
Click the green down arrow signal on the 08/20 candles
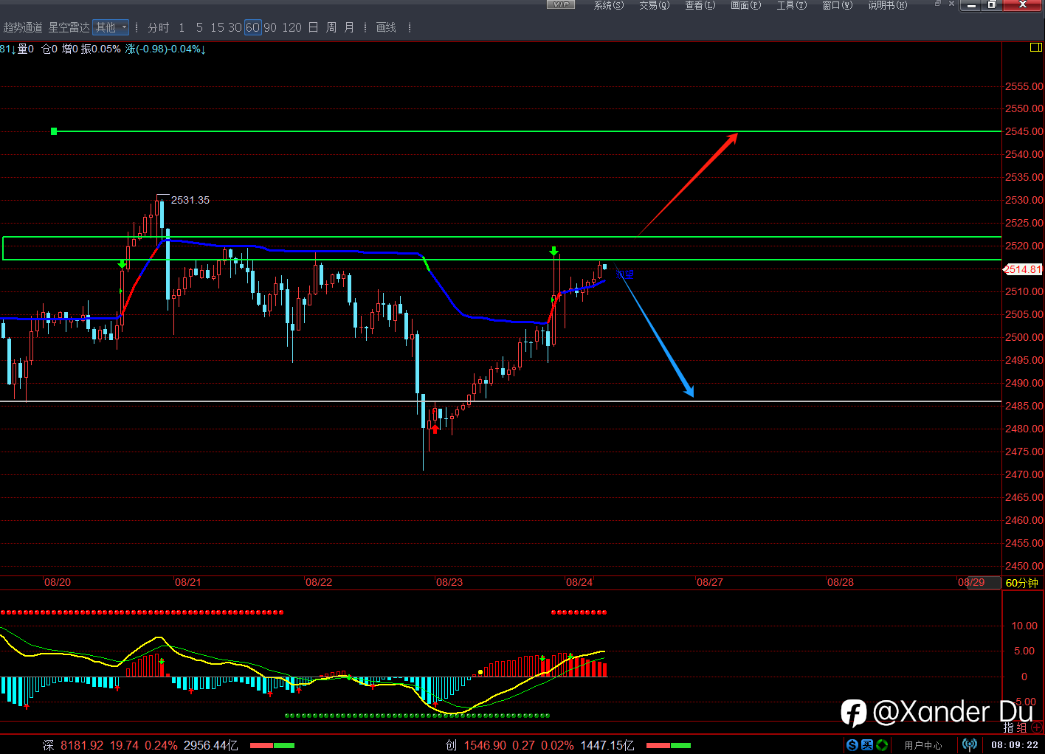[122, 264]
